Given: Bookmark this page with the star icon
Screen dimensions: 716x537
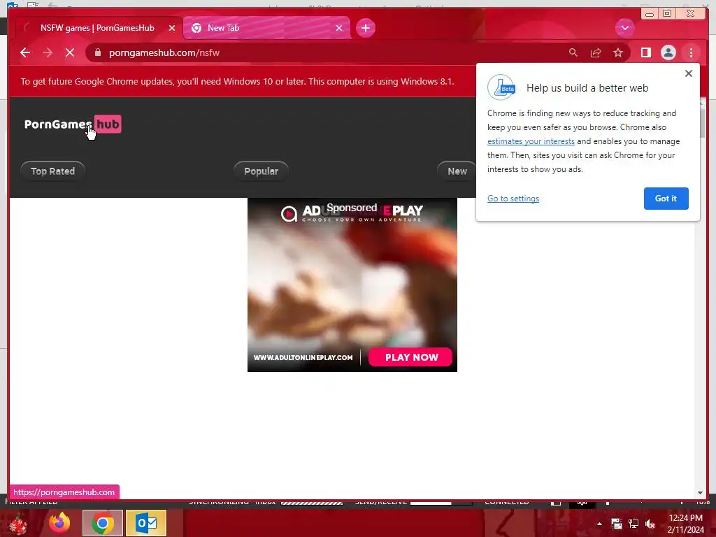Looking at the screenshot, I should point(618,52).
